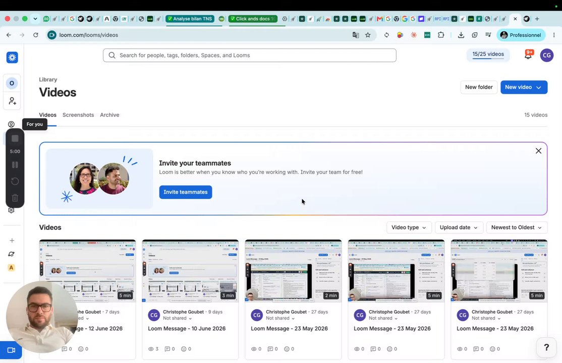Open the Video type filter dropdown
The image size is (562, 363).
coord(409,227)
